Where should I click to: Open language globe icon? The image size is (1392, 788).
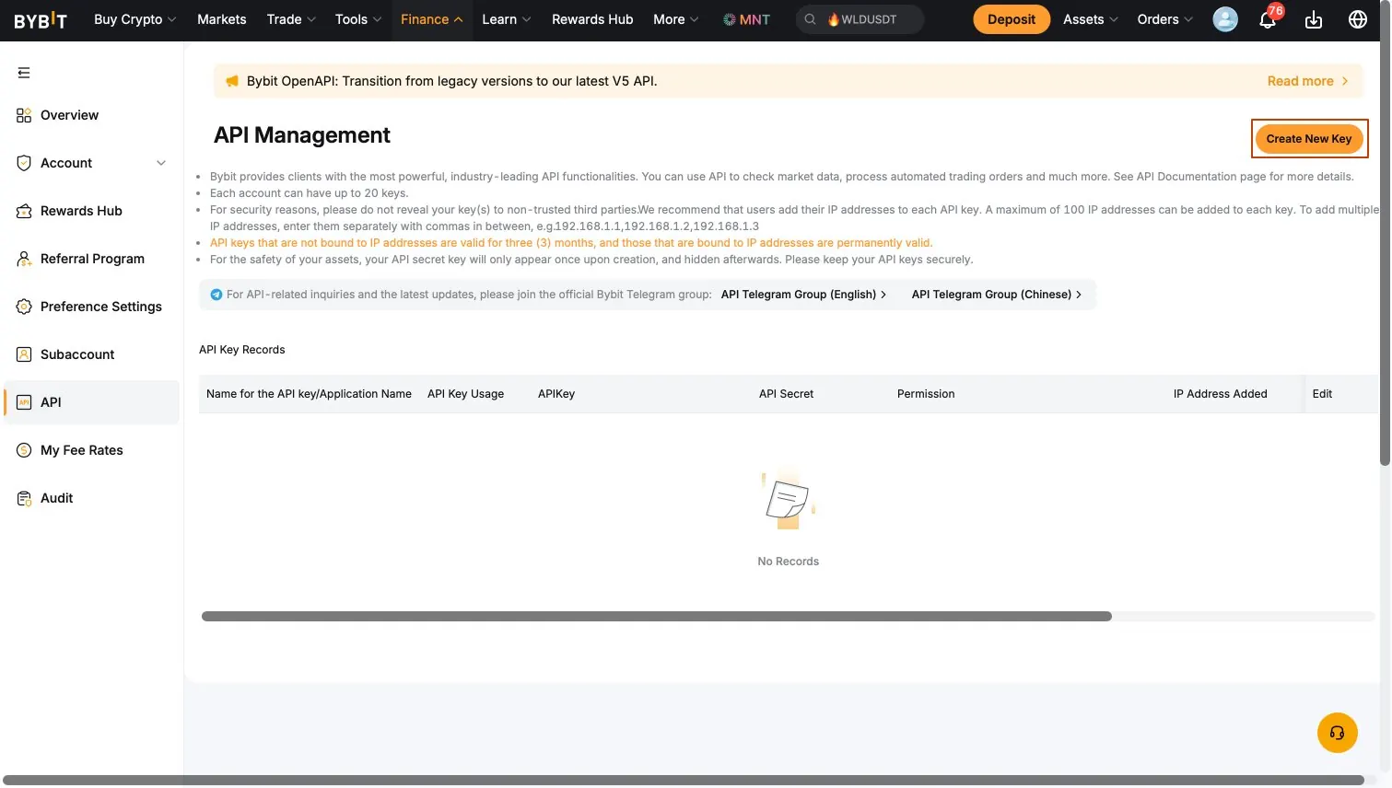click(x=1358, y=19)
